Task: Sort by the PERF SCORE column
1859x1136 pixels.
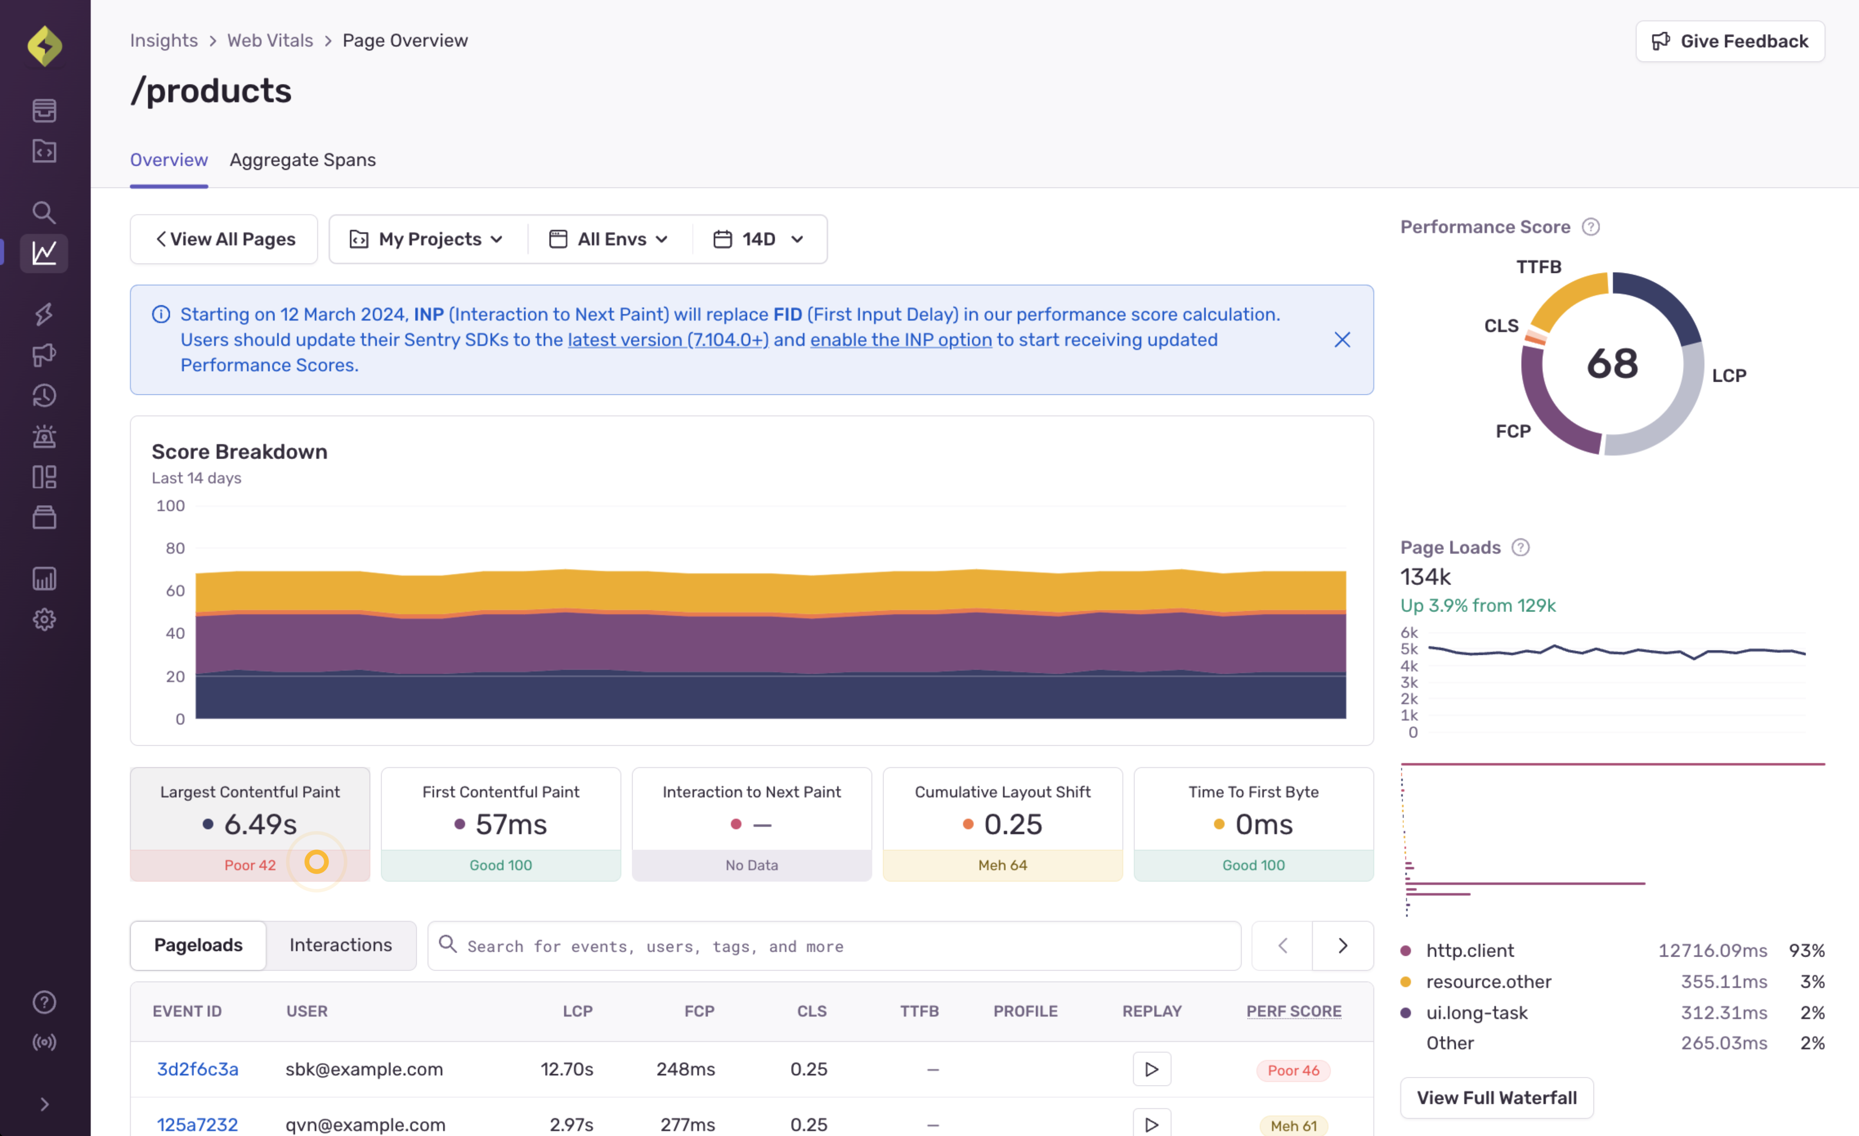Action: [1293, 1011]
